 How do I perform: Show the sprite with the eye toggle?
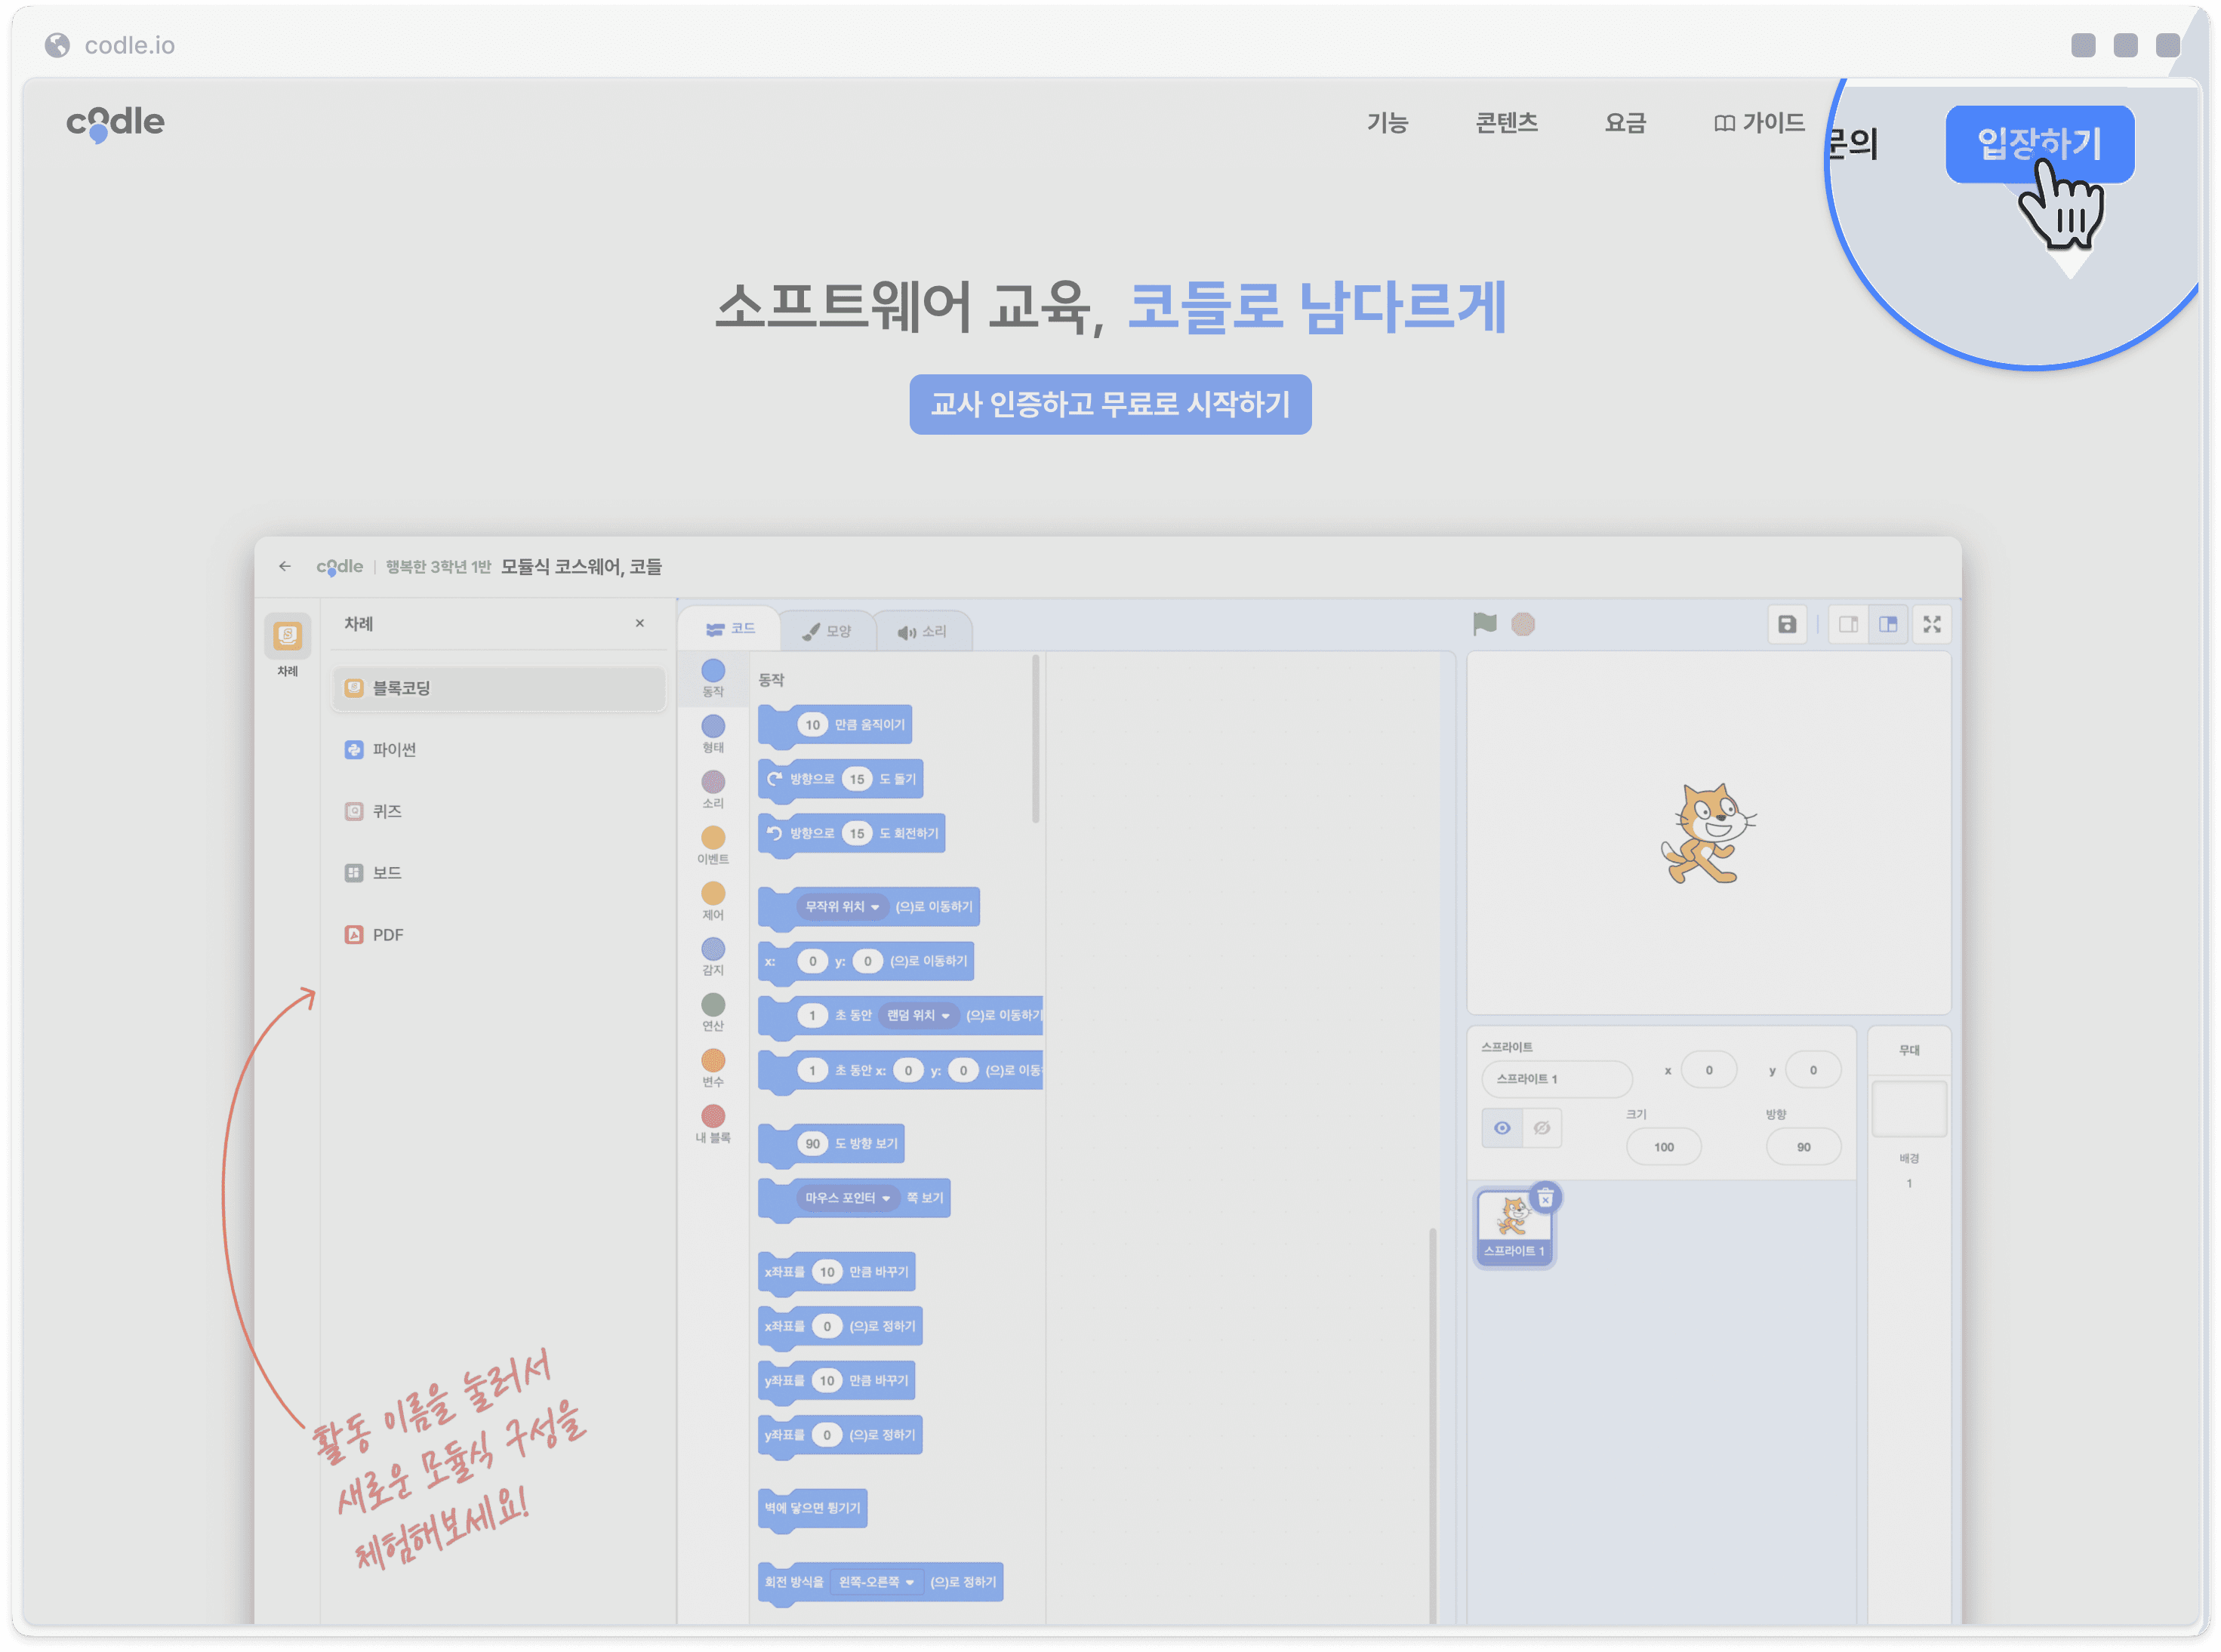[x=1502, y=1128]
